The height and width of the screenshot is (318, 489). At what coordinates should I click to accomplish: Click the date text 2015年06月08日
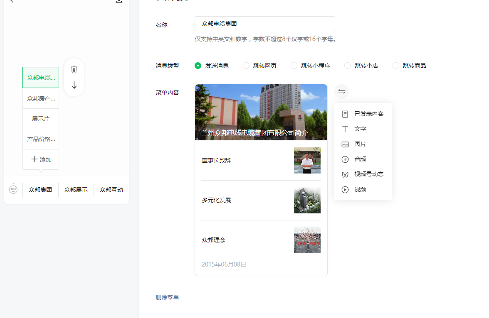[x=224, y=264]
